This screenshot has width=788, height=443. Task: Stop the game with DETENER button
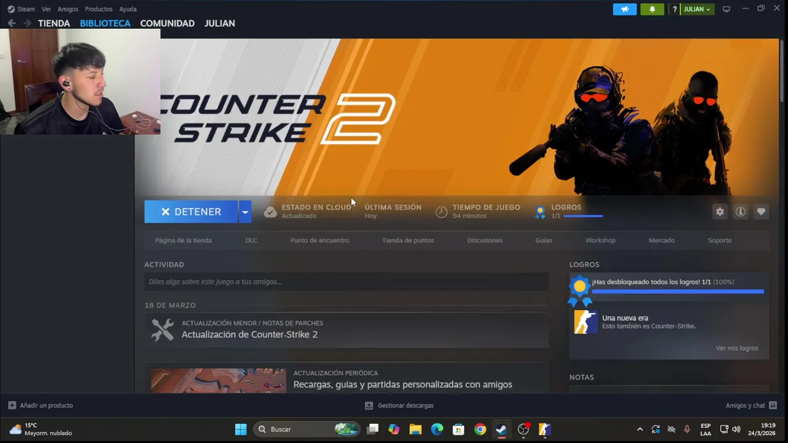(191, 212)
